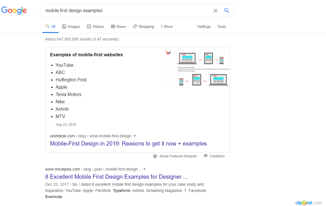Switch to the Videos tab
The image size is (326, 206).
[95, 26]
